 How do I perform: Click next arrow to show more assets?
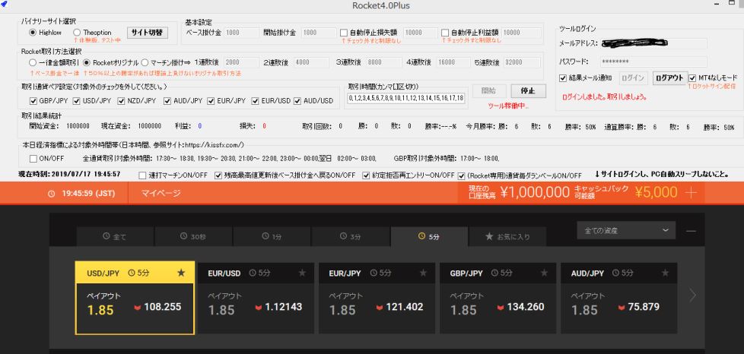pos(693,296)
